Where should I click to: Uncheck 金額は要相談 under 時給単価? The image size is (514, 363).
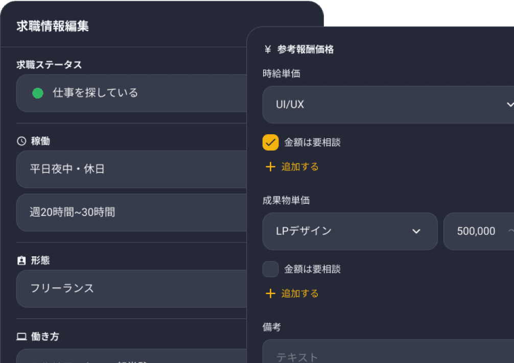[270, 142]
